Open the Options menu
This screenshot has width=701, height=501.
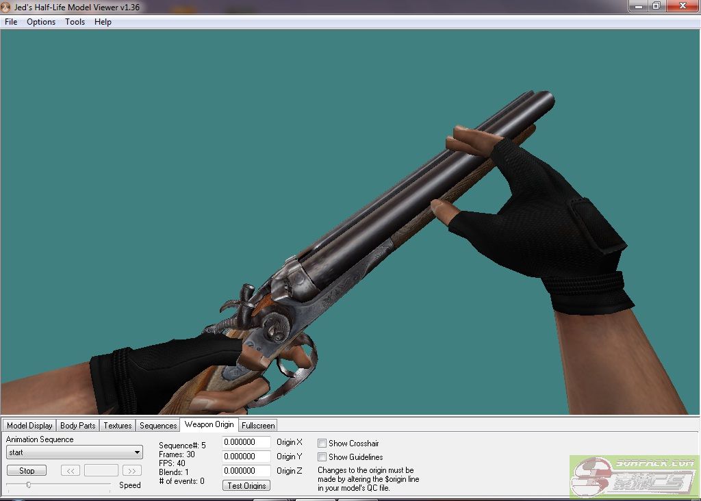point(41,22)
